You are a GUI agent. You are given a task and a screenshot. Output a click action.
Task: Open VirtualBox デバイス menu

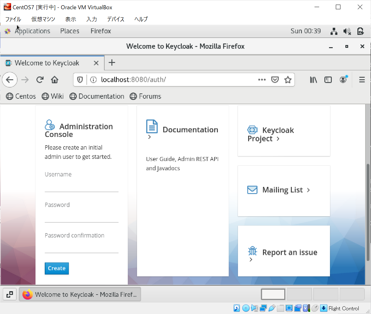116,19
